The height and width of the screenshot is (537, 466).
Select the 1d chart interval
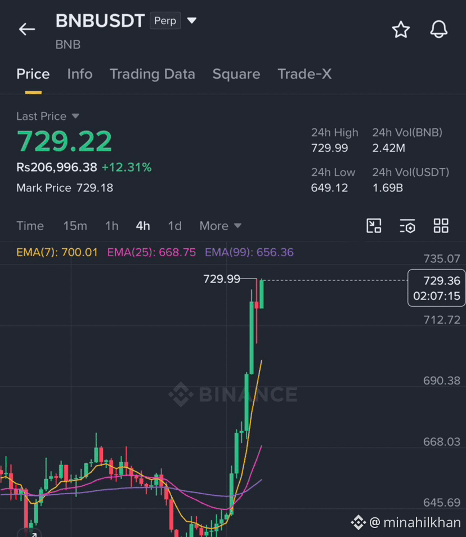pos(174,226)
